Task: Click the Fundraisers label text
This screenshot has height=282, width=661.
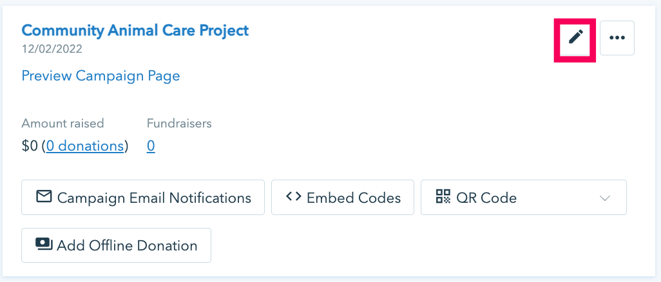Action: [179, 124]
